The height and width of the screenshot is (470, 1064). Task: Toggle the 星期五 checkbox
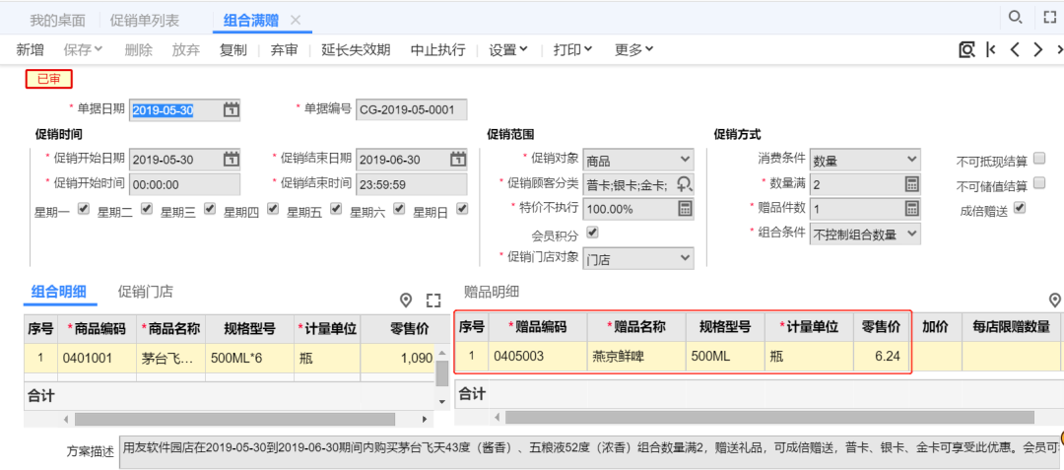336,209
